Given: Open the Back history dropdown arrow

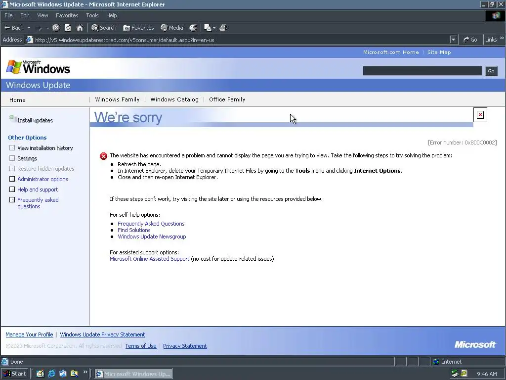Looking at the screenshot, I should (x=29, y=28).
